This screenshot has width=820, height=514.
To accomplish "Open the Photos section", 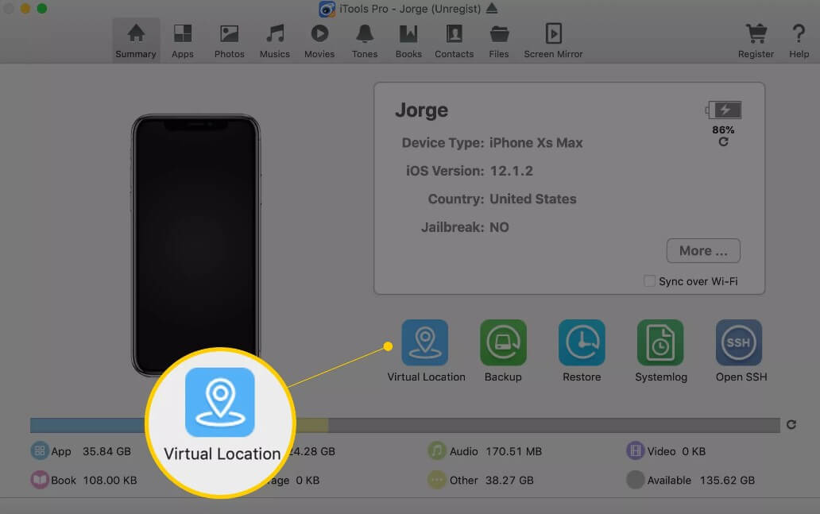I will point(229,41).
